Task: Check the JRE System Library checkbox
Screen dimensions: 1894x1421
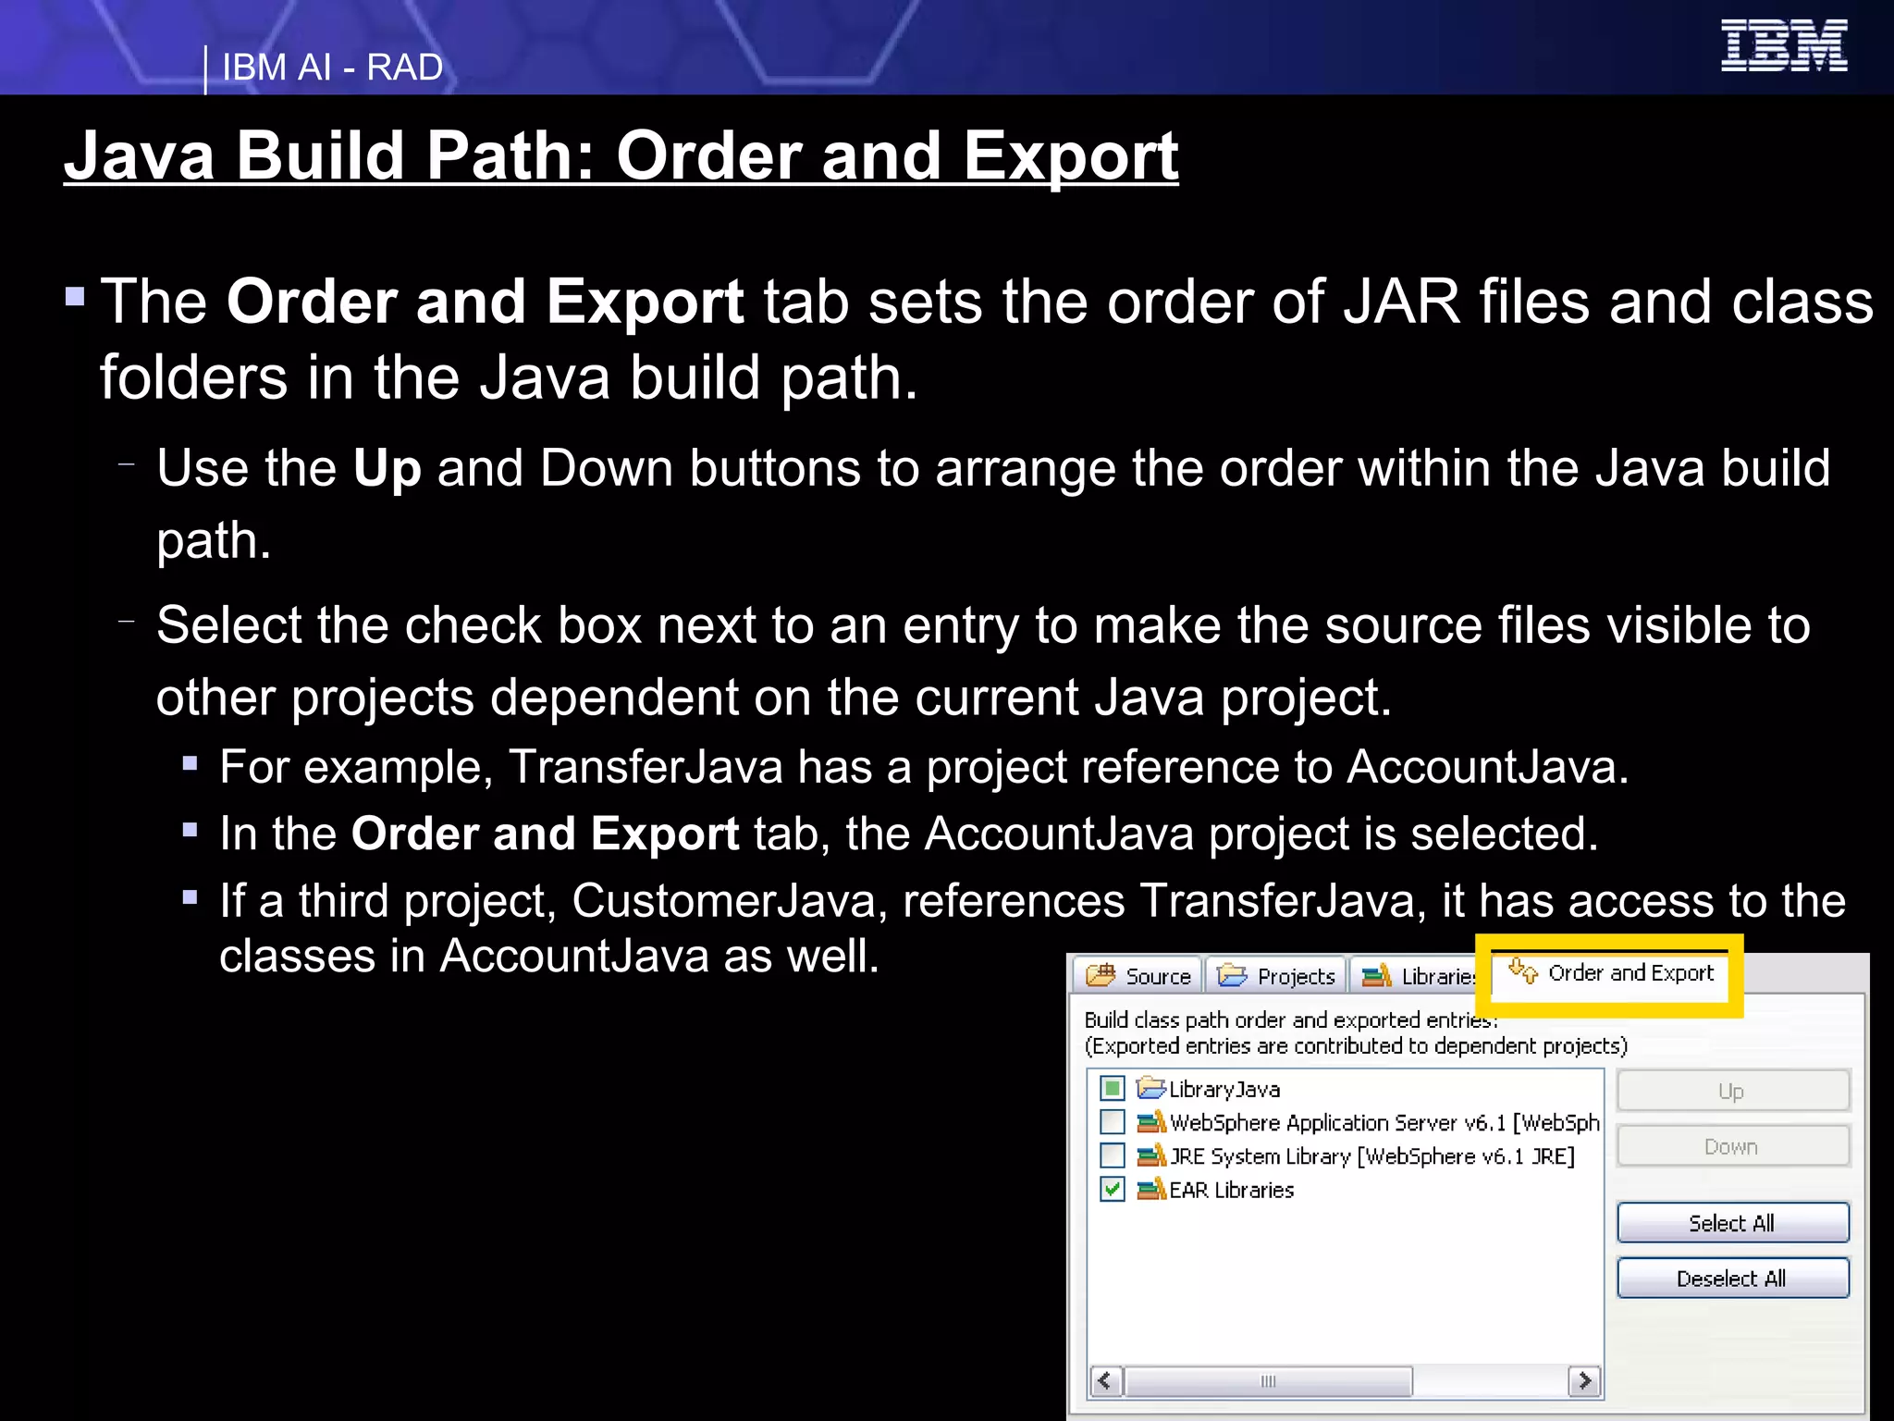Action: (x=1113, y=1155)
